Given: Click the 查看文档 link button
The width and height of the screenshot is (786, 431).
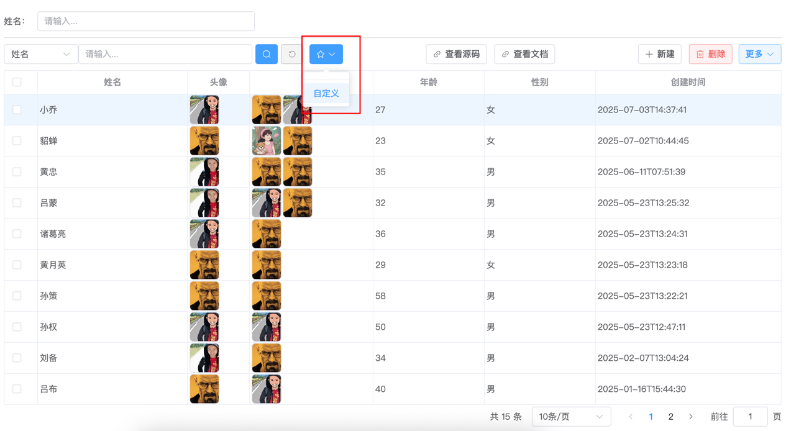Looking at the screenshot, I should 524,54.
